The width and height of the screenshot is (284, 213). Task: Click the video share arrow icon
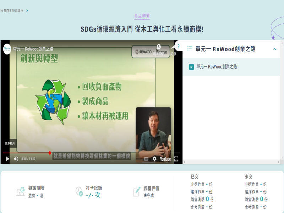[173, 48]
